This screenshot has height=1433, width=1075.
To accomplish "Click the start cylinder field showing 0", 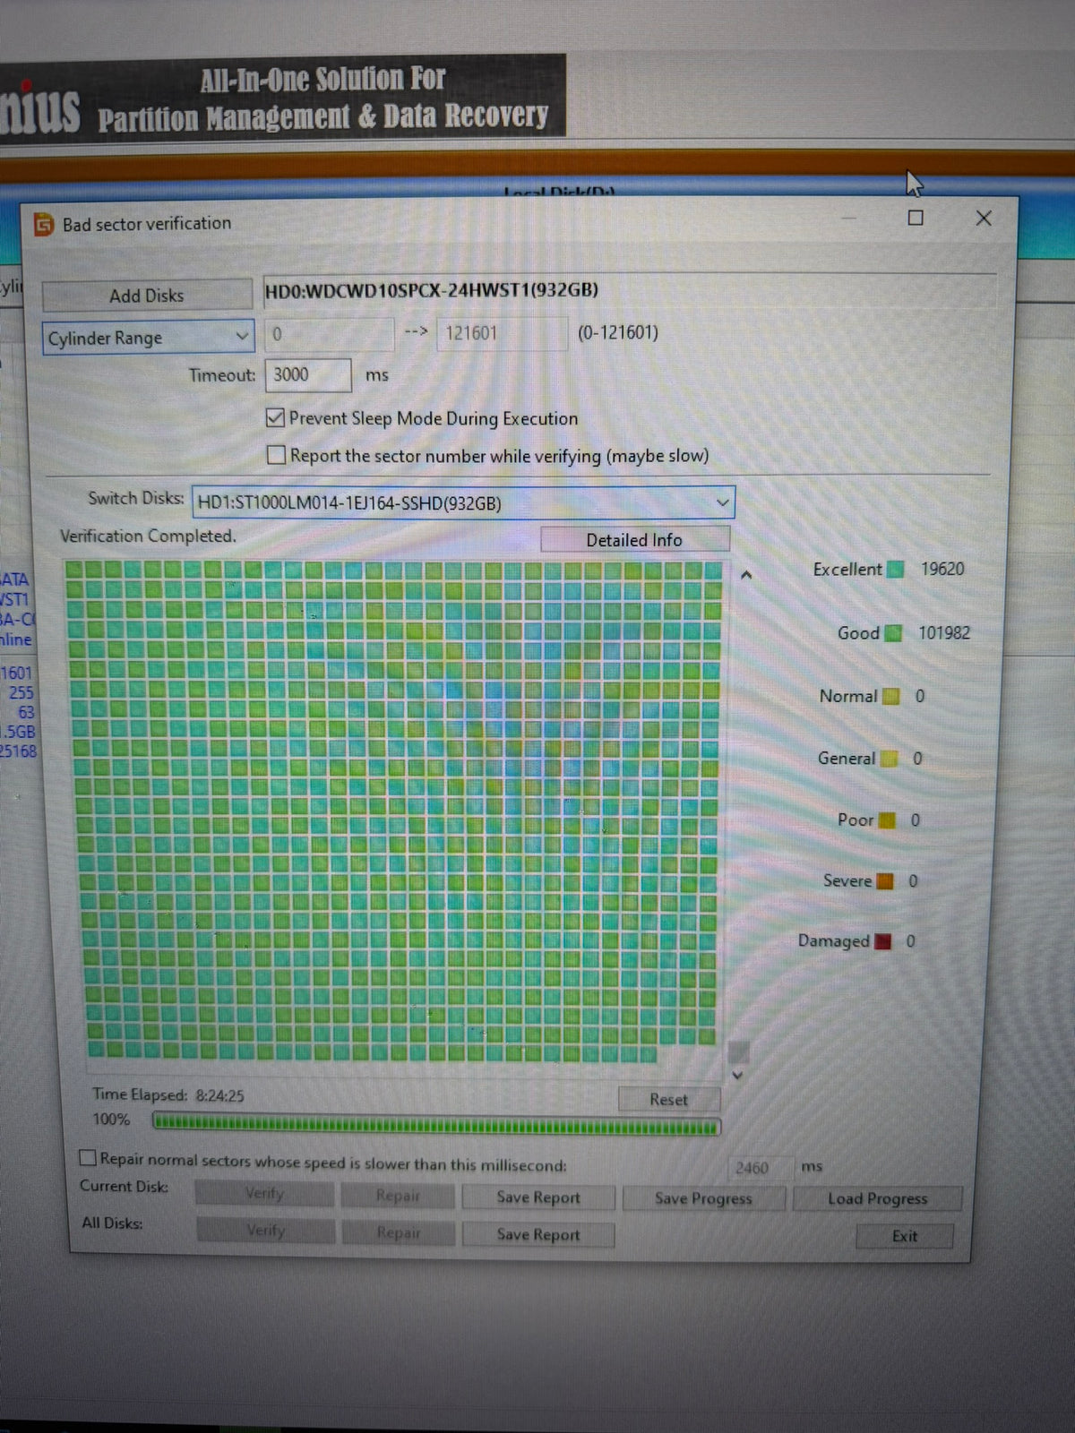I will pos(329,334).
